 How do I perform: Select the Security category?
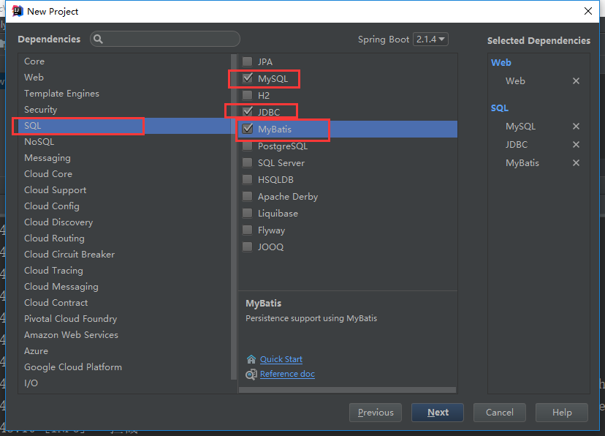(x=124, y=110)
